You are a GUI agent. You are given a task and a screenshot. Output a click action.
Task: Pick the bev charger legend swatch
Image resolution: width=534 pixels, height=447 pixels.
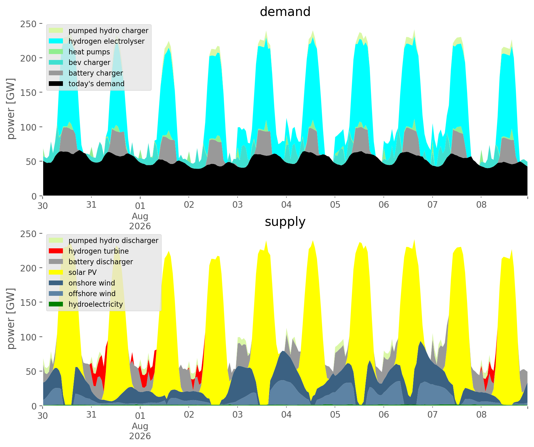pyautogui.click(x=56, y=62)
